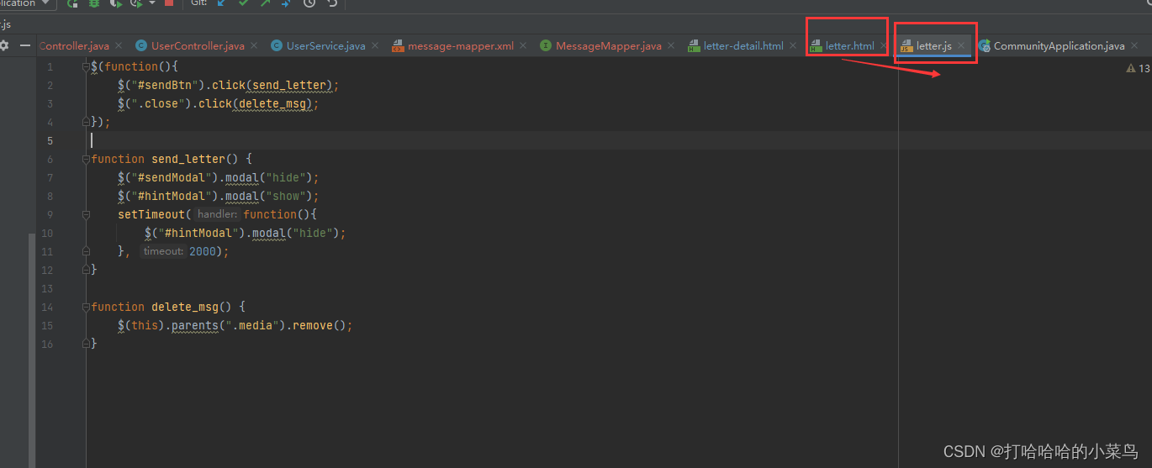Click the handler: inlay hint on line 9
Image resolution: width=1152 pixels, height=468 pixels.
pos(218,214)
